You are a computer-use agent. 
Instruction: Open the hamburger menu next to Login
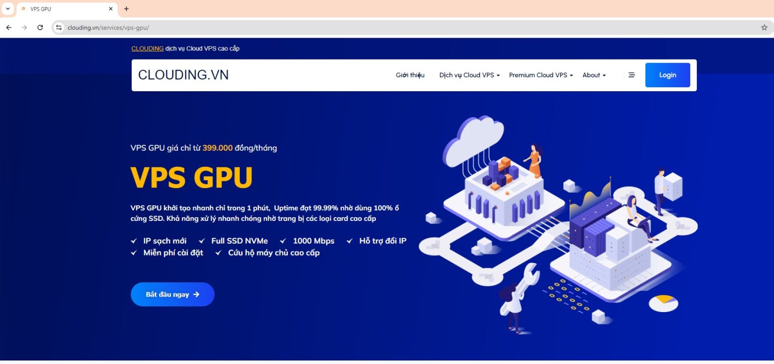point(631,75)
